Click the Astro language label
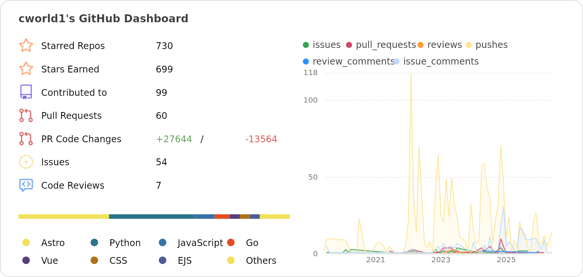Image resolution: width=583 pixels, height=277 pixels. [x=53, y=243]
